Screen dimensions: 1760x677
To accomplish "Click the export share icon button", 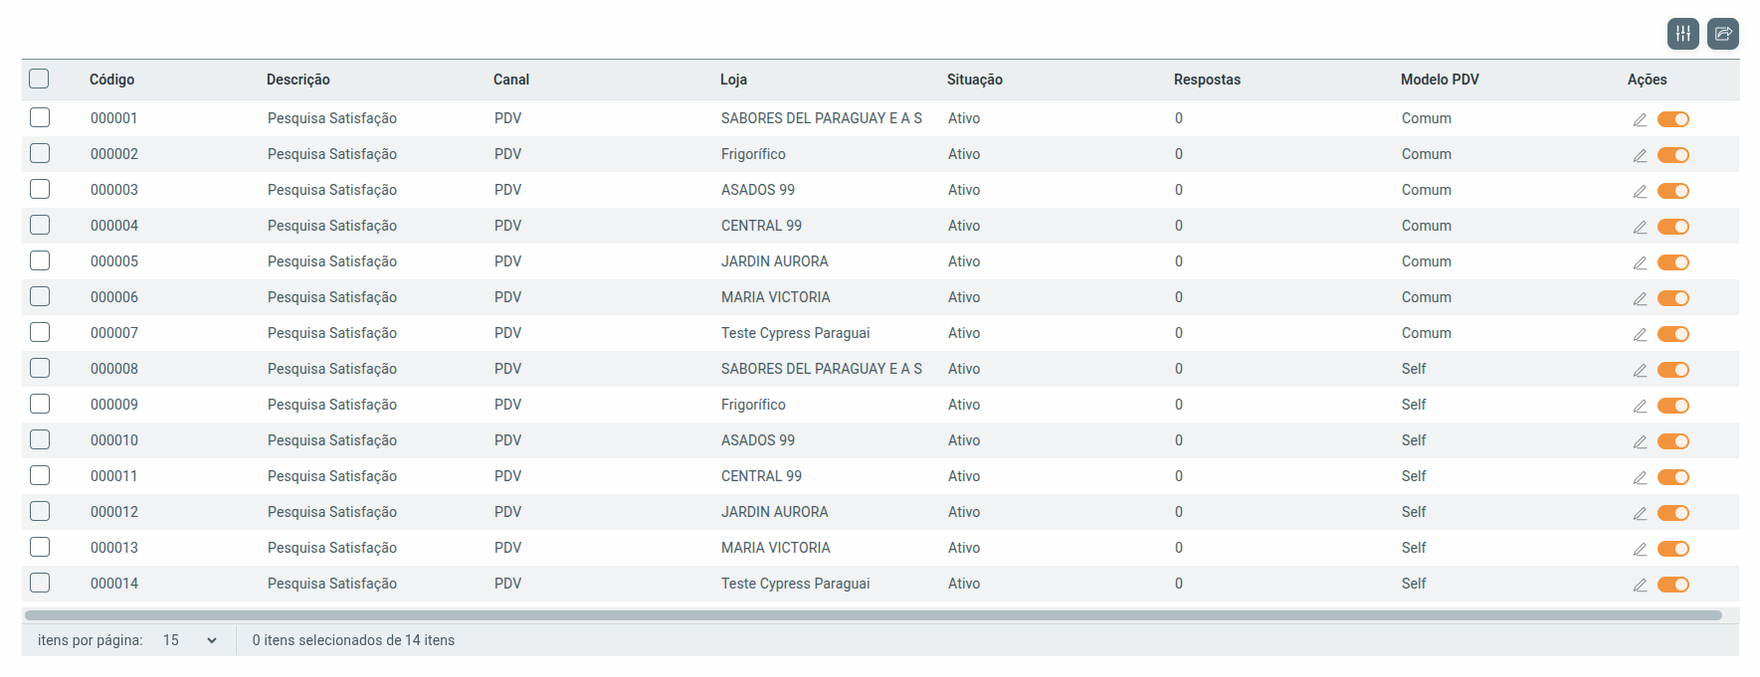I will [x=1722, y=34].
